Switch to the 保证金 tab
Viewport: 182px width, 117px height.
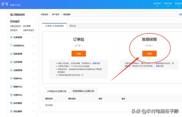pos(73,26)
